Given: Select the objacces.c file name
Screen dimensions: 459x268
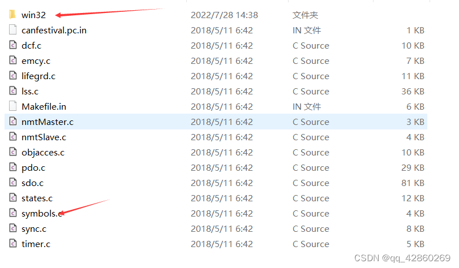Looking at the screenshot, I should 43,153.
